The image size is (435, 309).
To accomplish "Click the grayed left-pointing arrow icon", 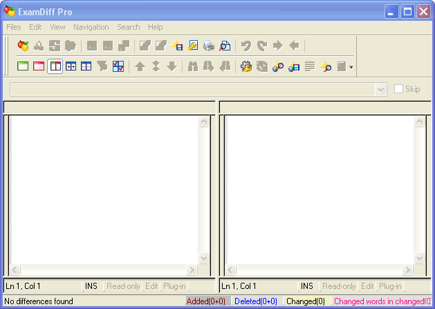I will [x=294, y=46].
